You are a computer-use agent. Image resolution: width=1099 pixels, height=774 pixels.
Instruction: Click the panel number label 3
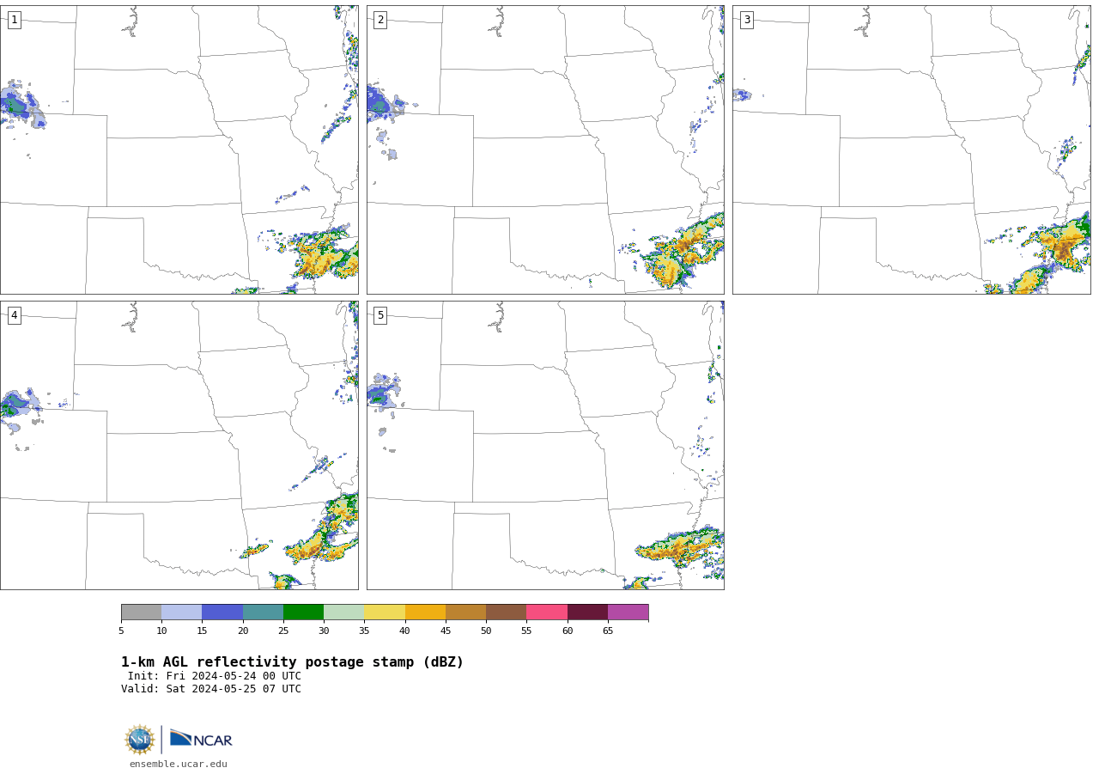[x=746, y=20]
